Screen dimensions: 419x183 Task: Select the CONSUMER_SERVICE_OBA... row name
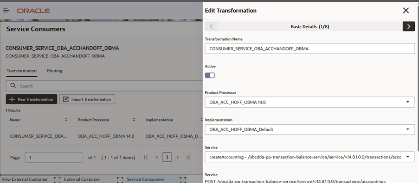39,136
